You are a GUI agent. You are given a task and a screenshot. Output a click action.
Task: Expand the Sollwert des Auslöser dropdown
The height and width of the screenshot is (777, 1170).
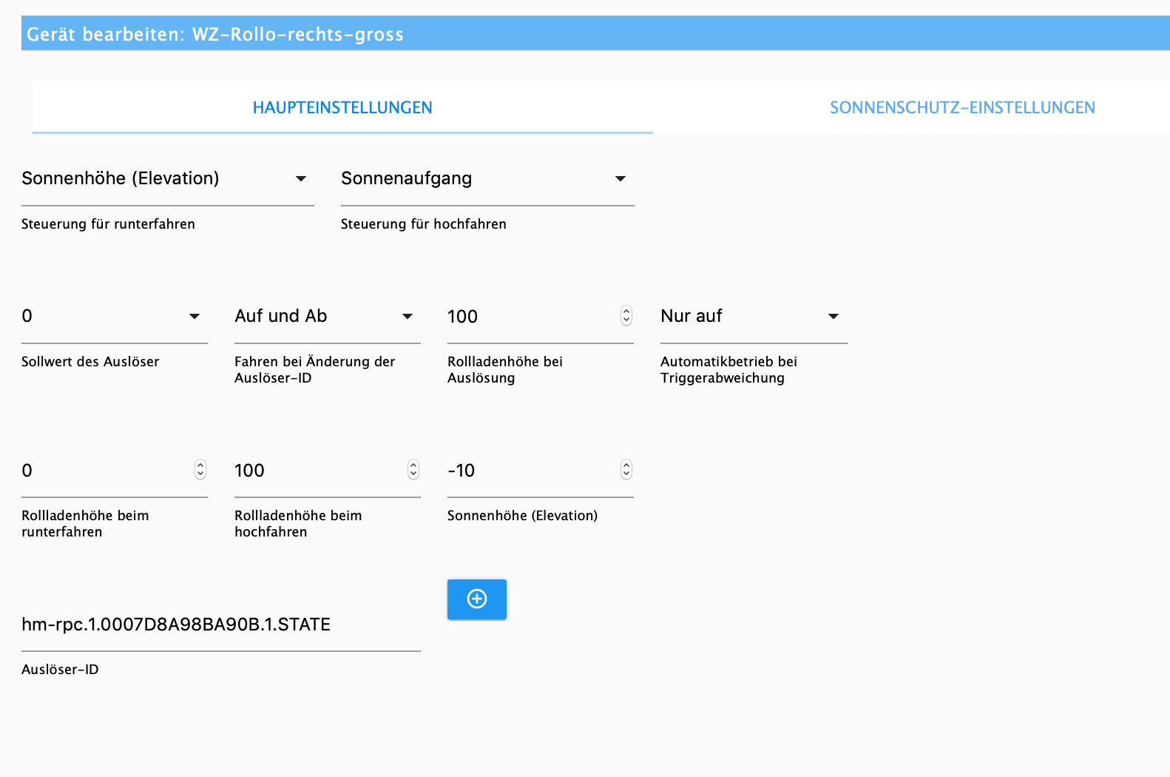(115, 316)
